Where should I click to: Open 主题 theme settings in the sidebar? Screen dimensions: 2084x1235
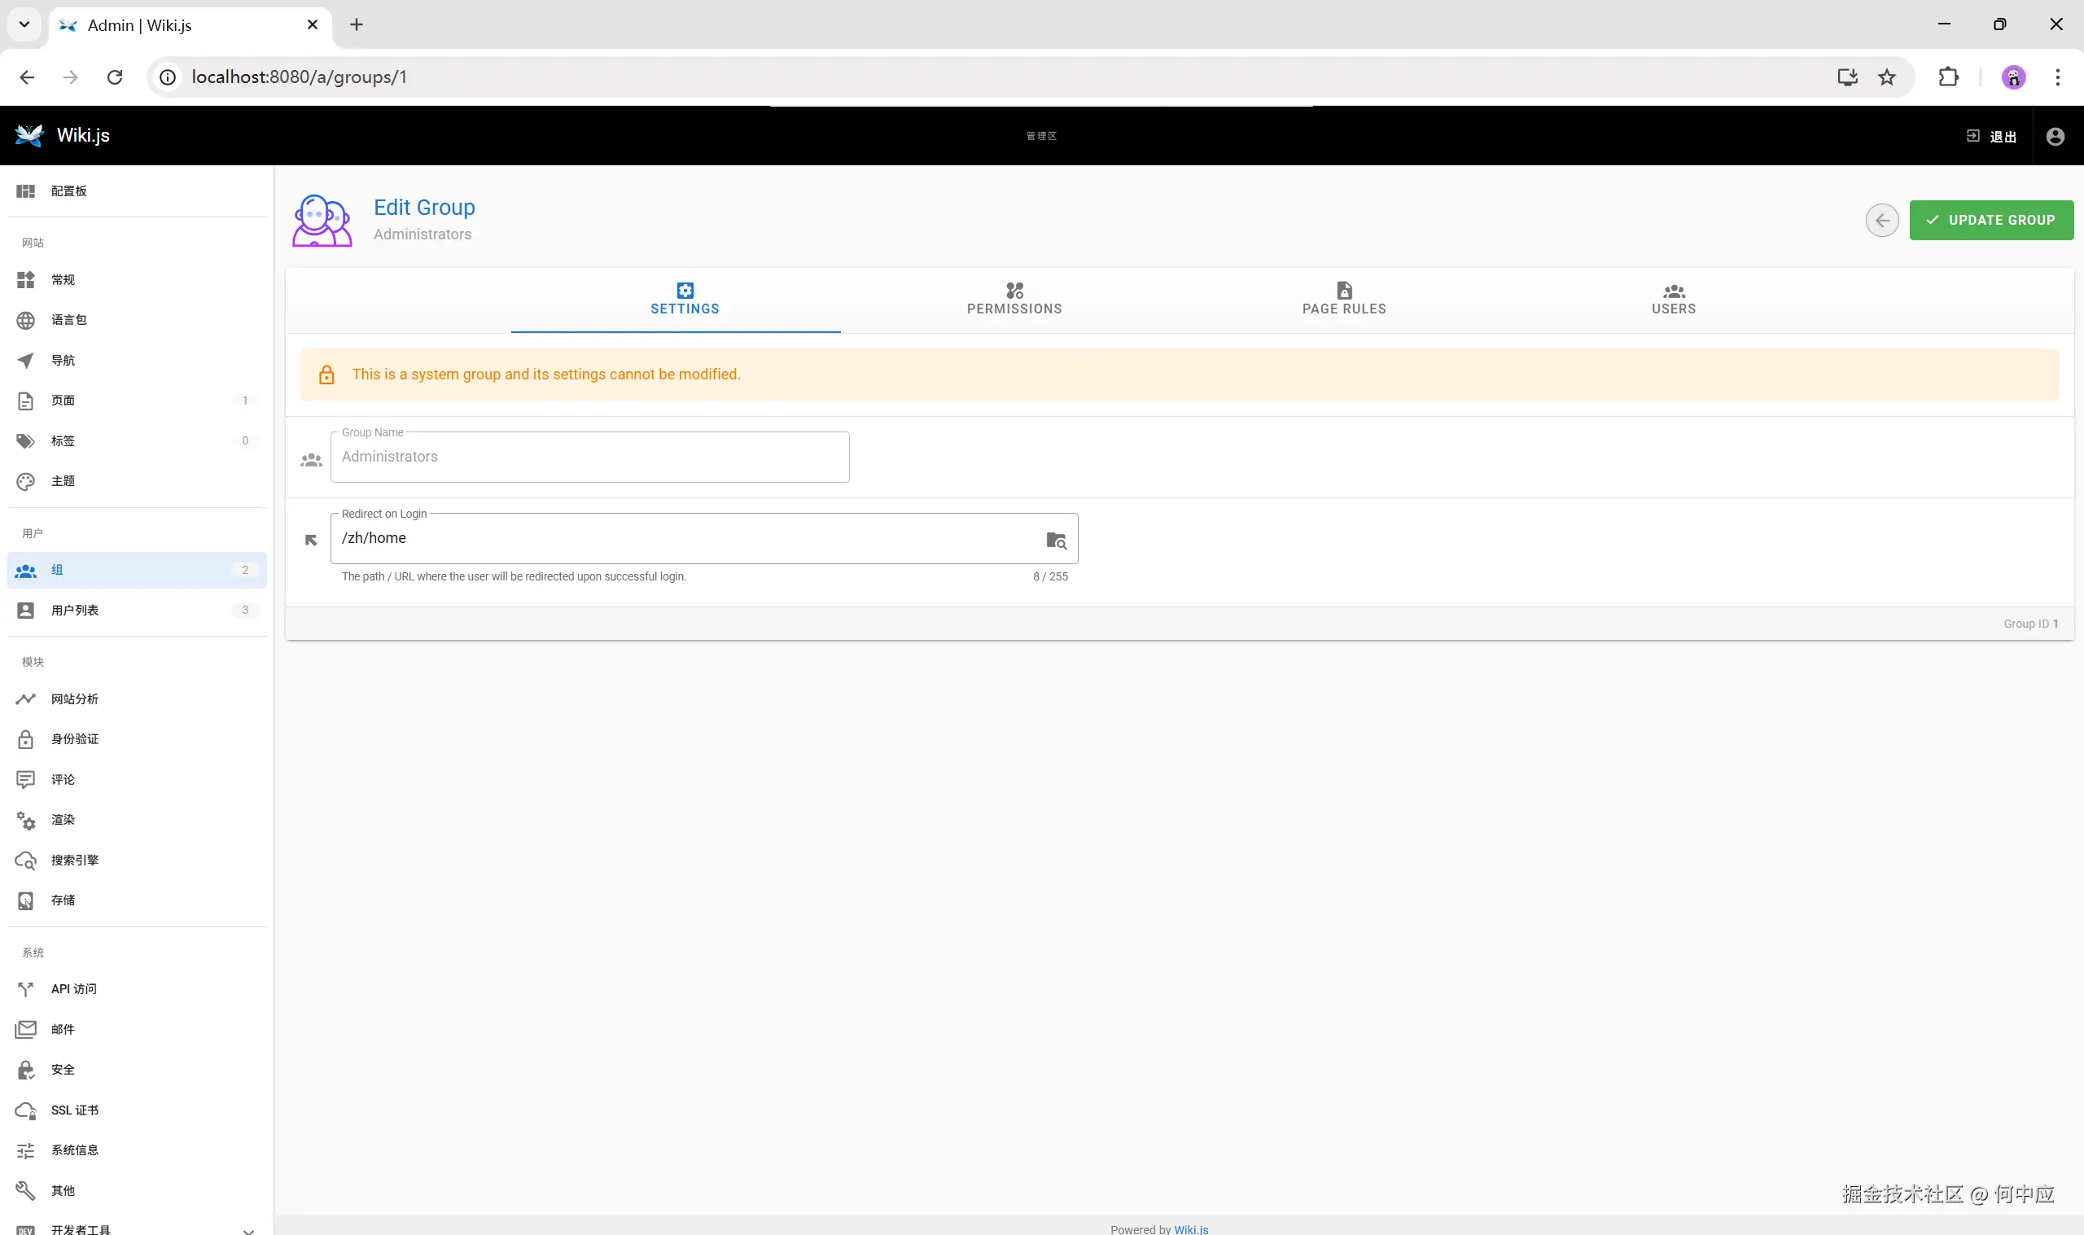(x=63, y=481)
